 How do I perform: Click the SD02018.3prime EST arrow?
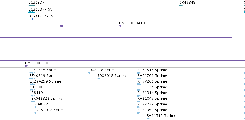(x=89, y=73)
